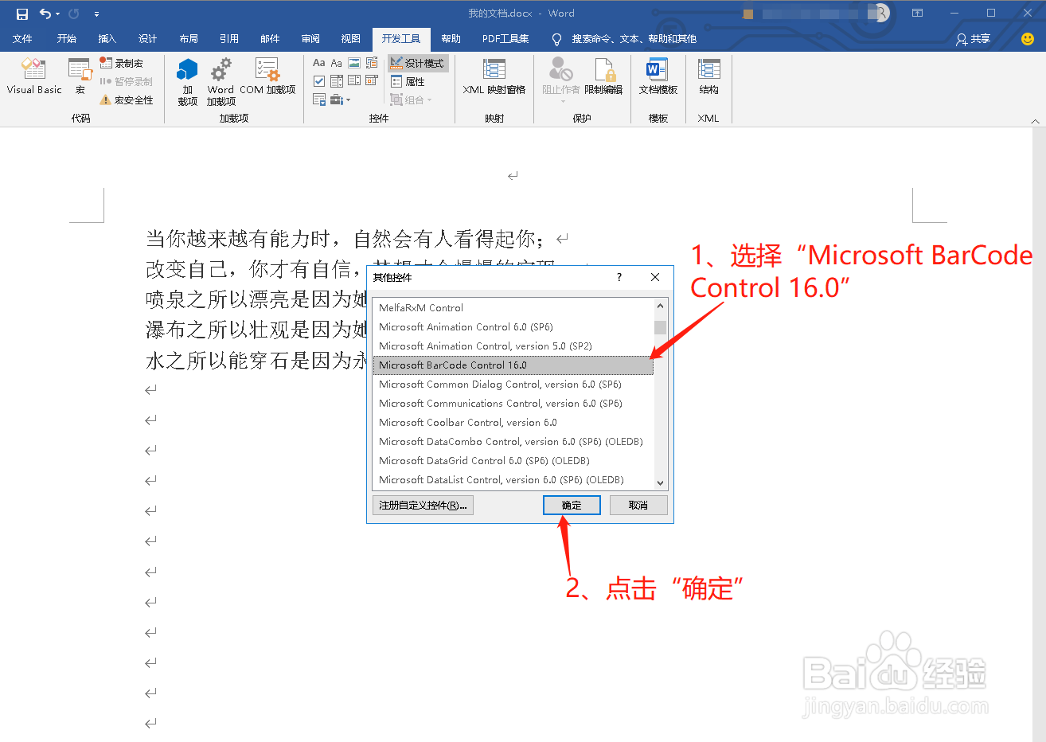Viewport: 1046px width, 742px height.
Task: Select Microsoft DataList Control entry
Action: click(x=513, y=479)
